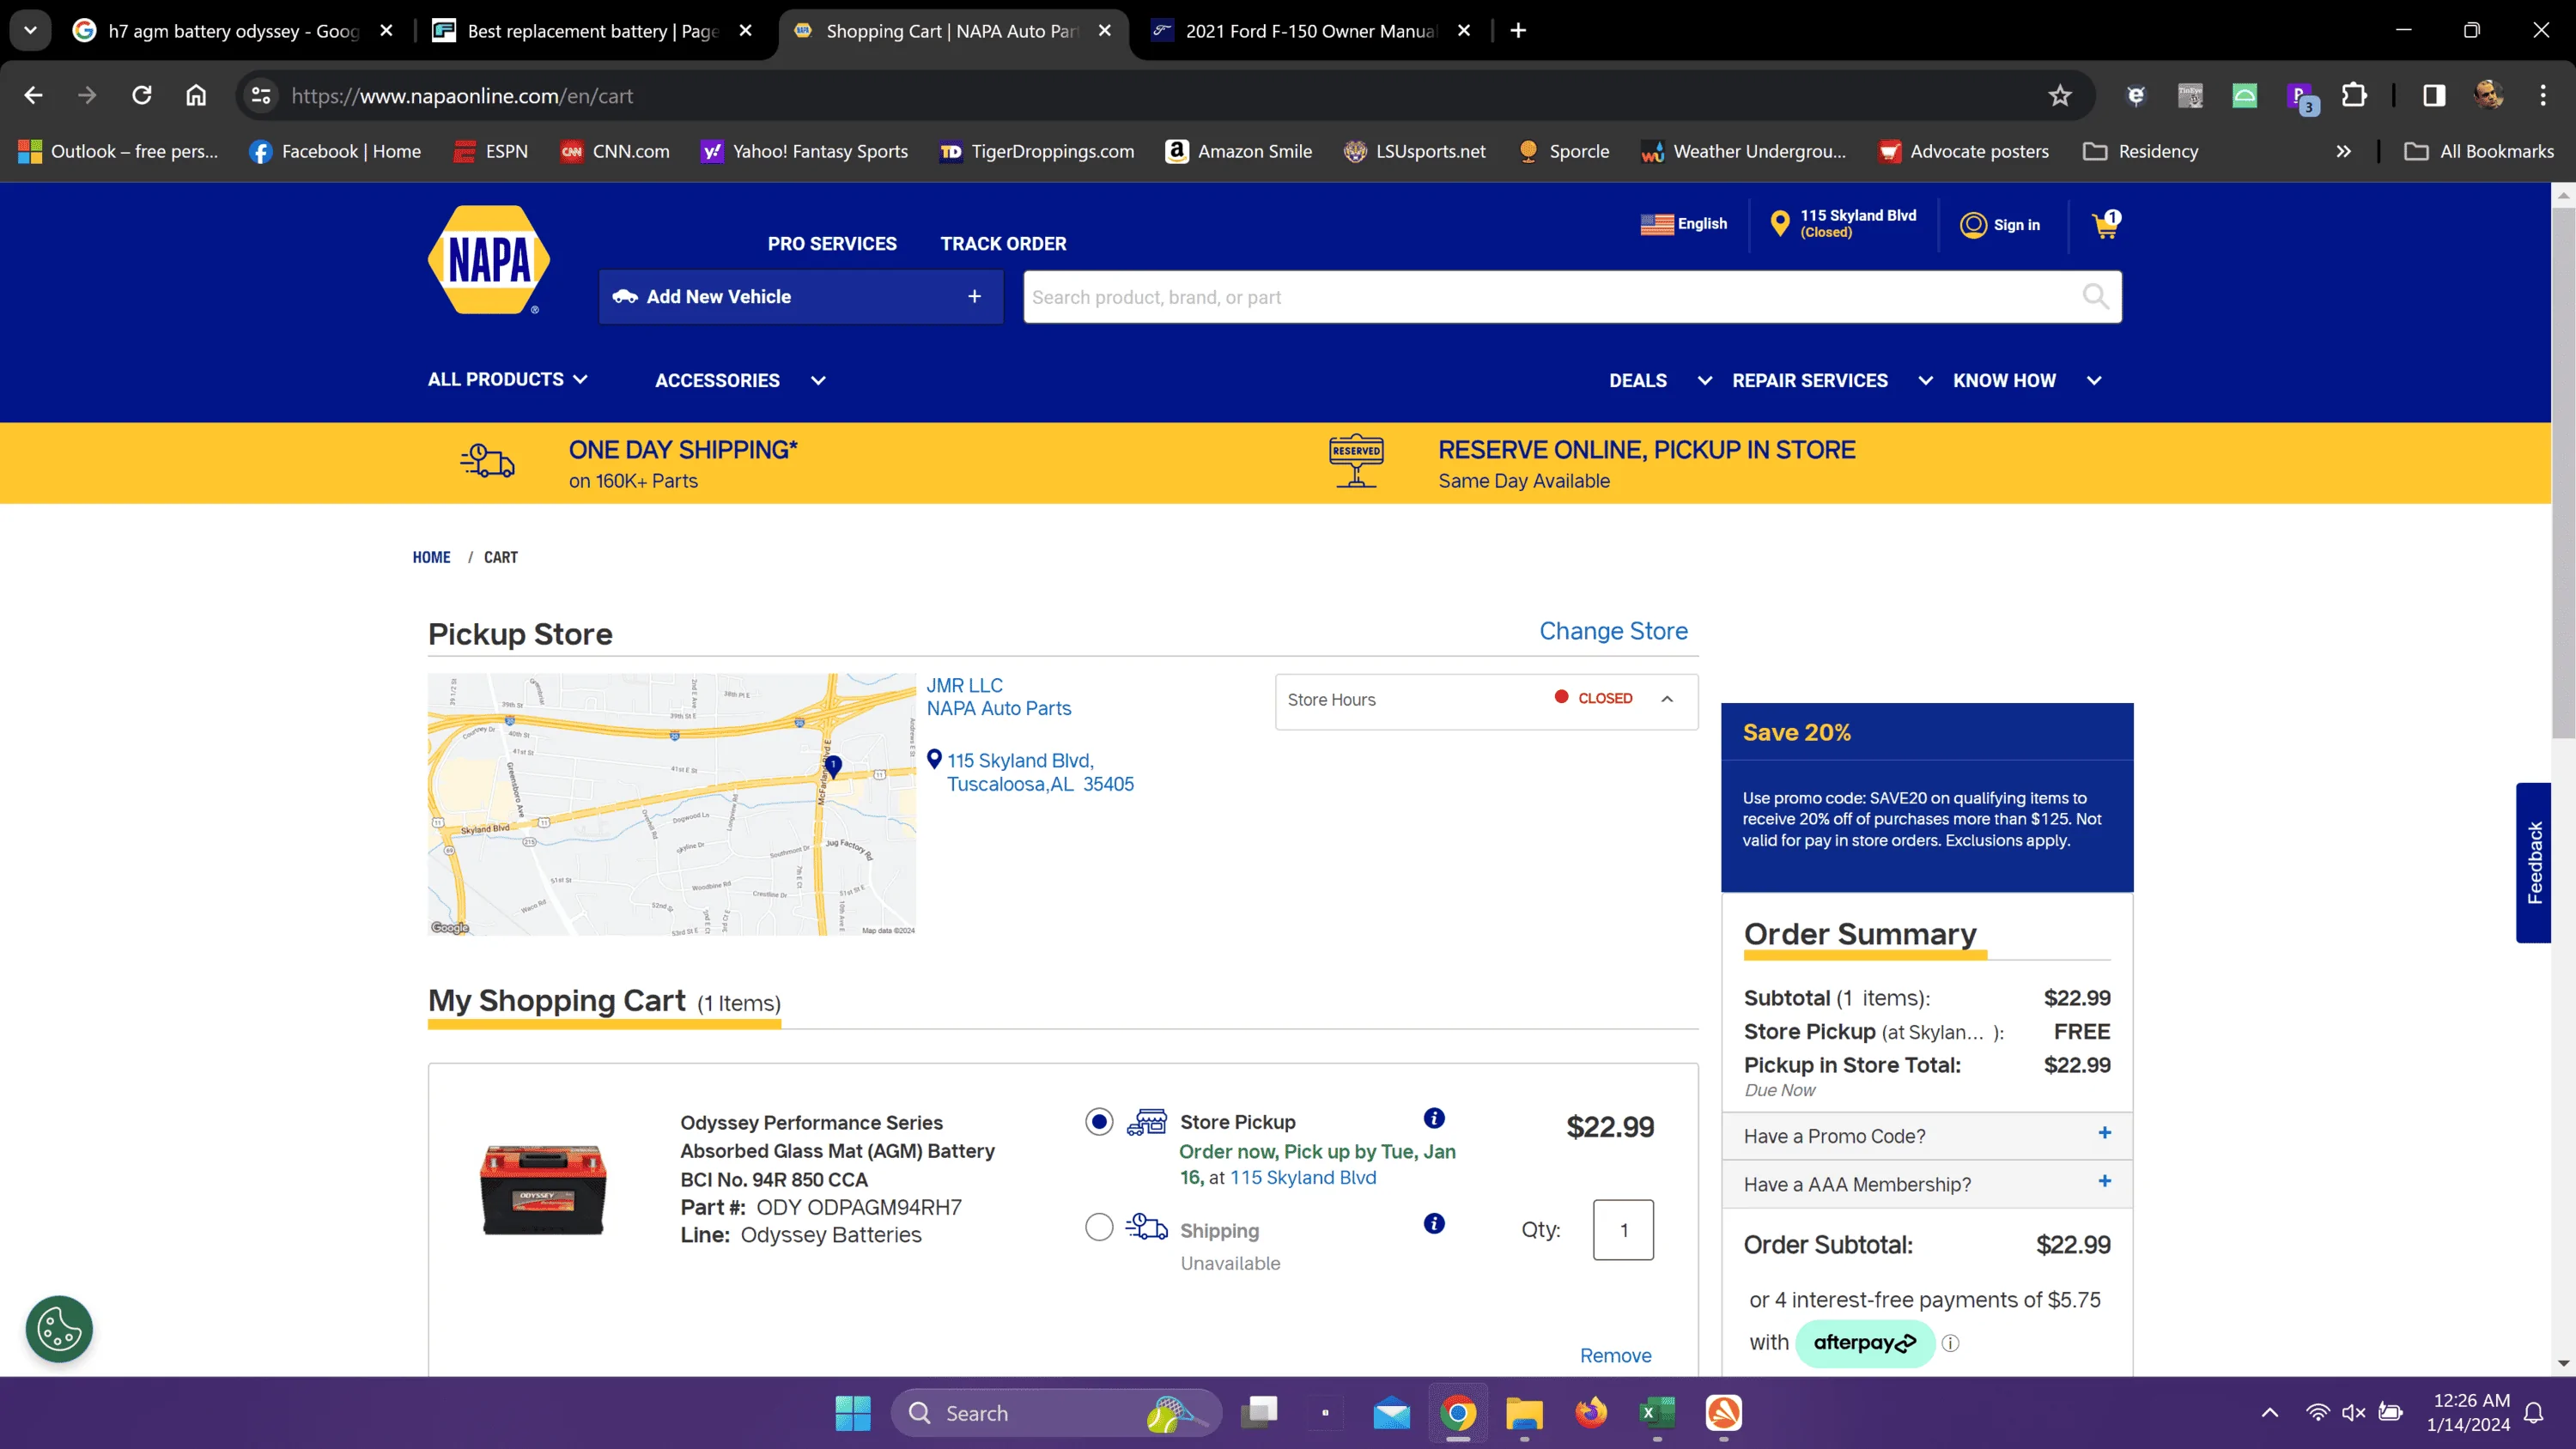Click the Afterpay info icon

click(1950, 1343)
